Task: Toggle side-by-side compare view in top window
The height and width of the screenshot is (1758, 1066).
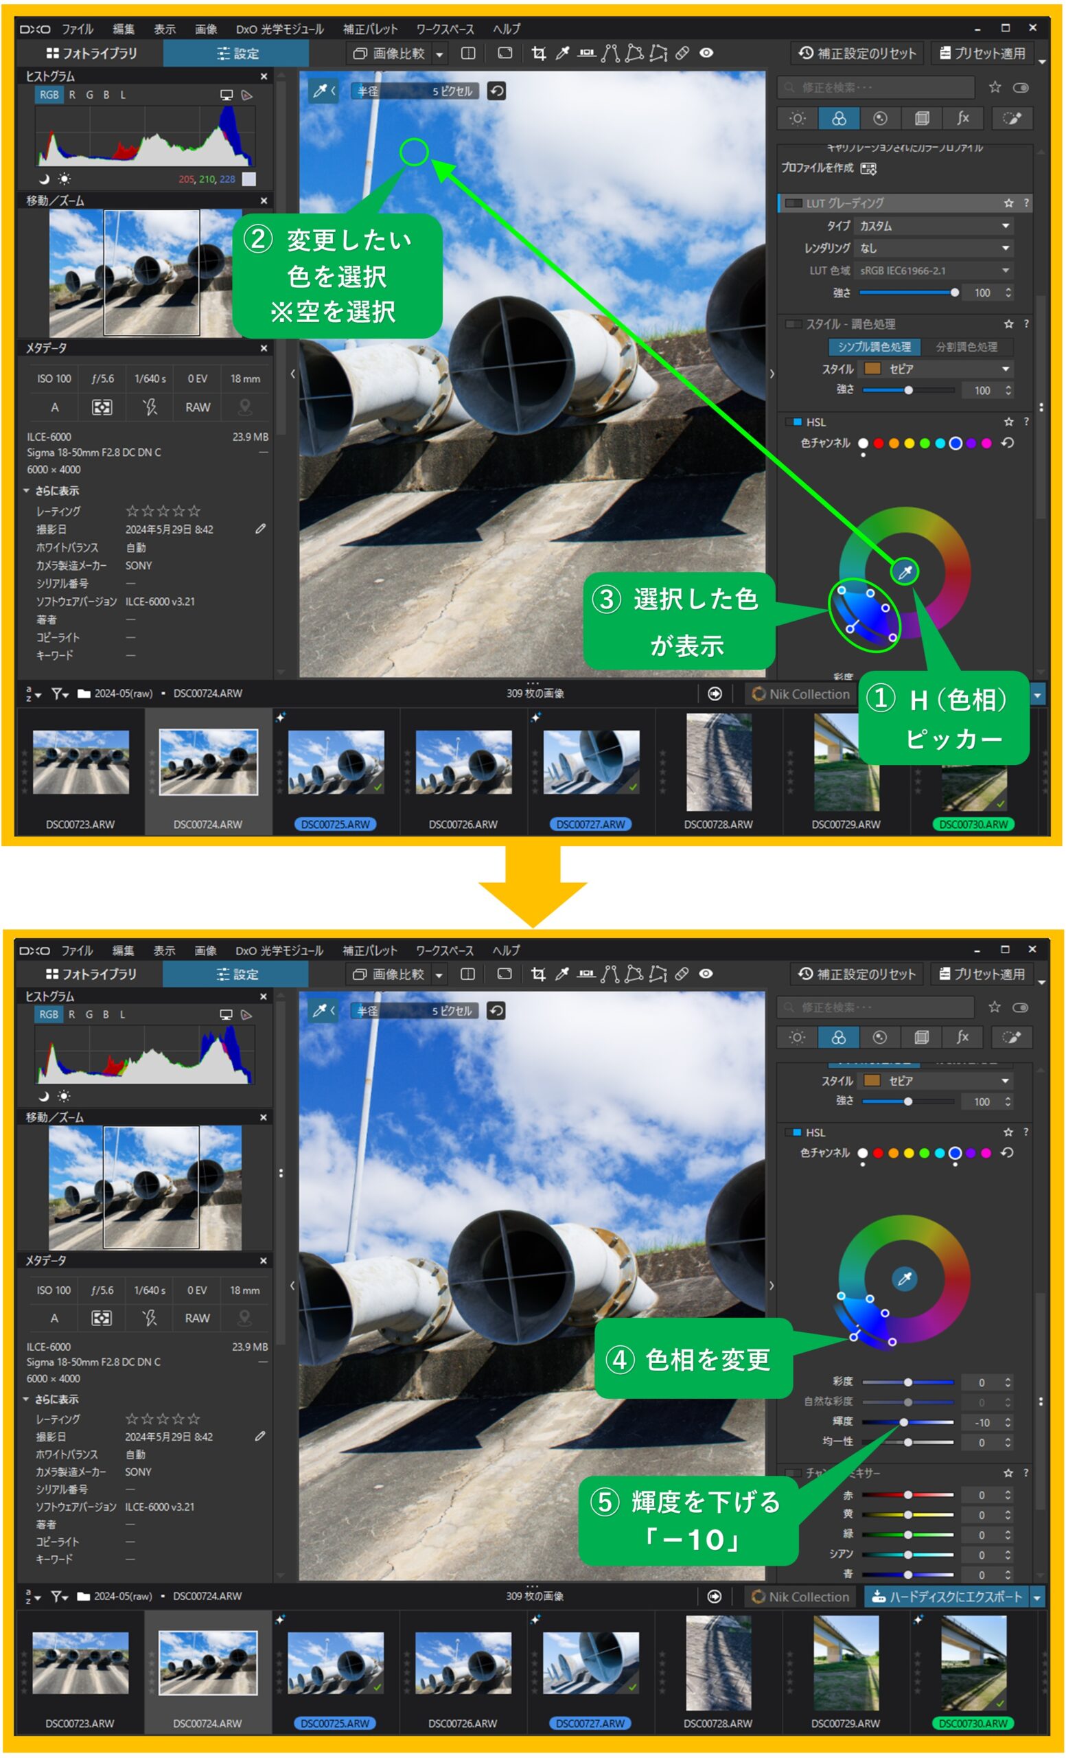Action: tap(468, 54)
